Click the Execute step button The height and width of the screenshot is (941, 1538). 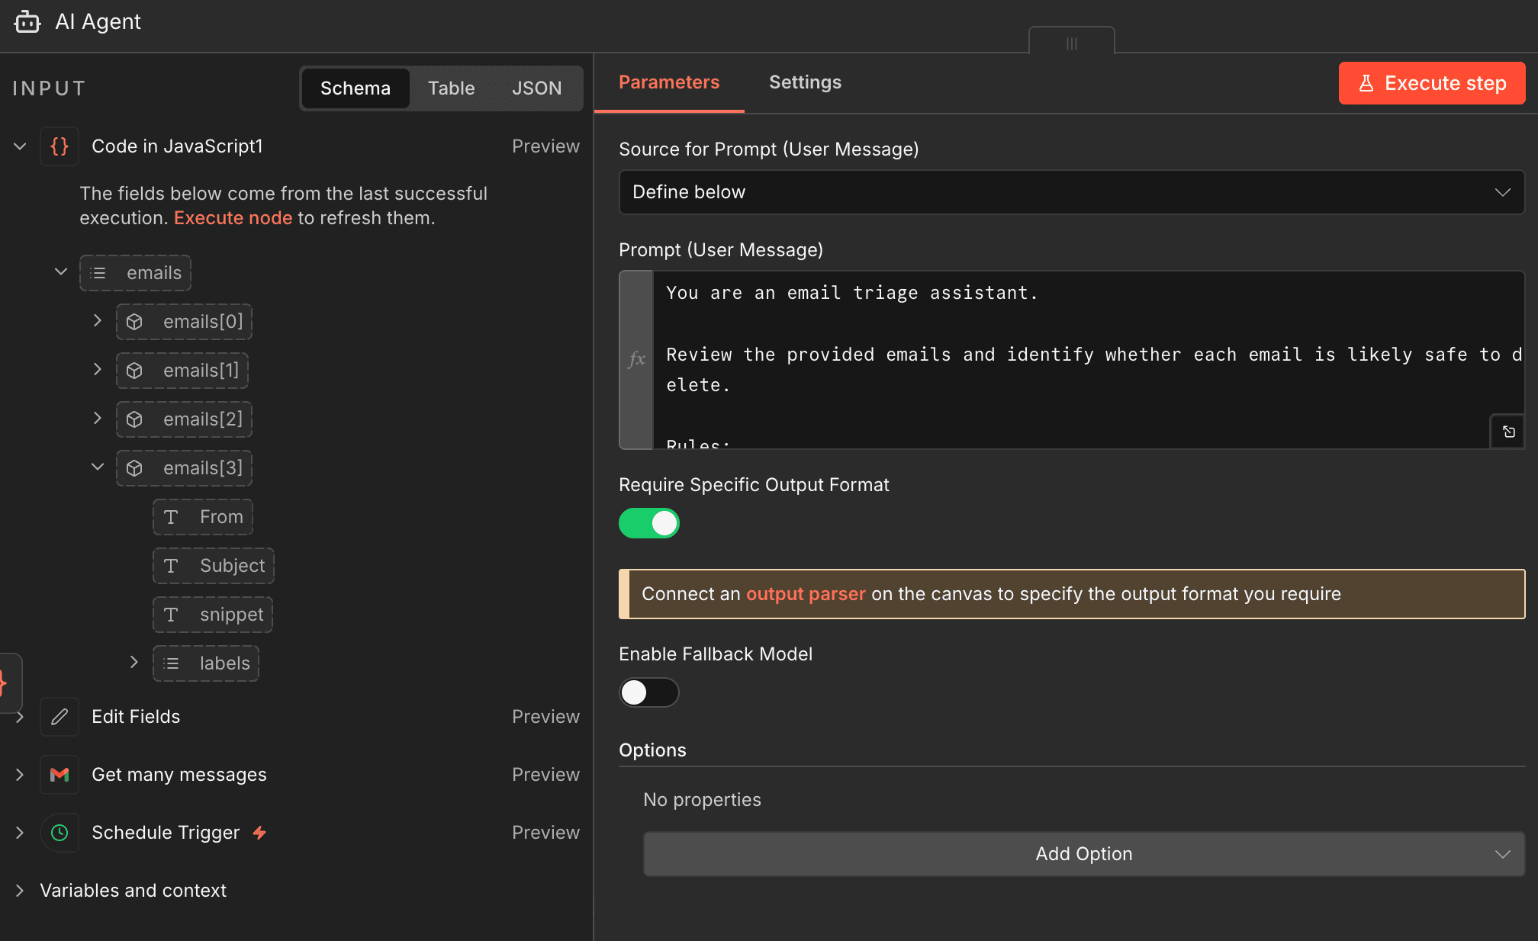click(x=1432, y=83)
